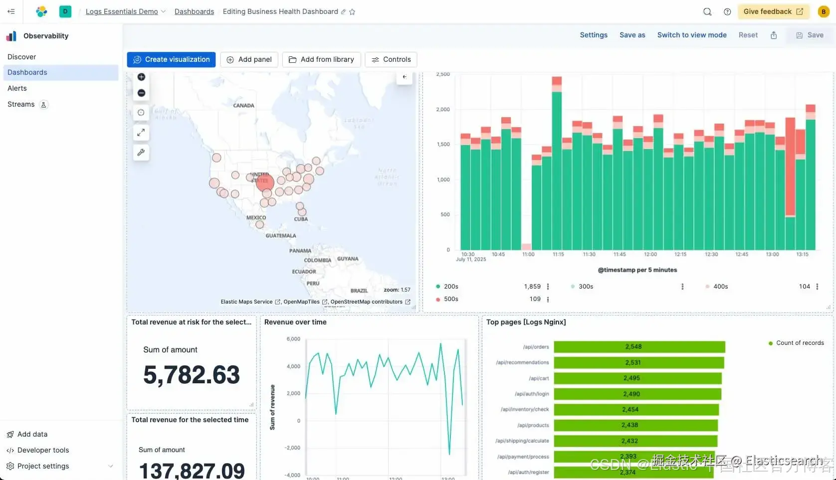Open the map tools wrench icon
This screenshot has height=480, width=836.
pos(141,153)
